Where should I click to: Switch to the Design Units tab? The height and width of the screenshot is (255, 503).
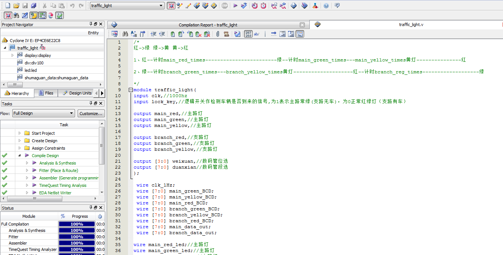pos(76,93)
